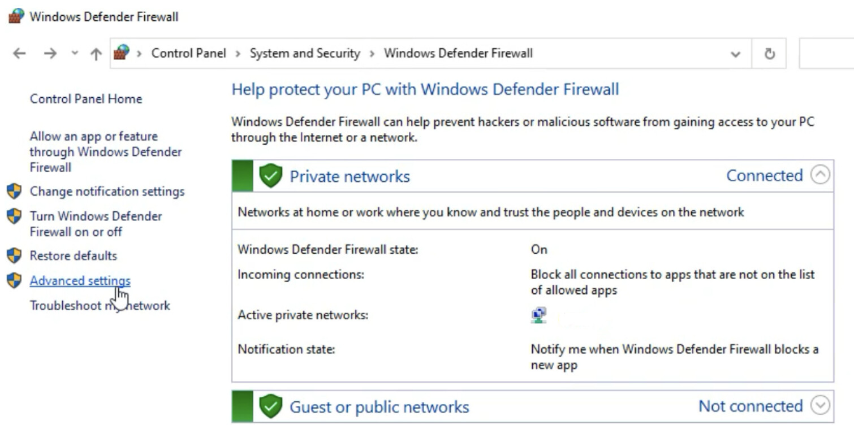
Task: Collapse the Private networks section
Action: (820, 175)
